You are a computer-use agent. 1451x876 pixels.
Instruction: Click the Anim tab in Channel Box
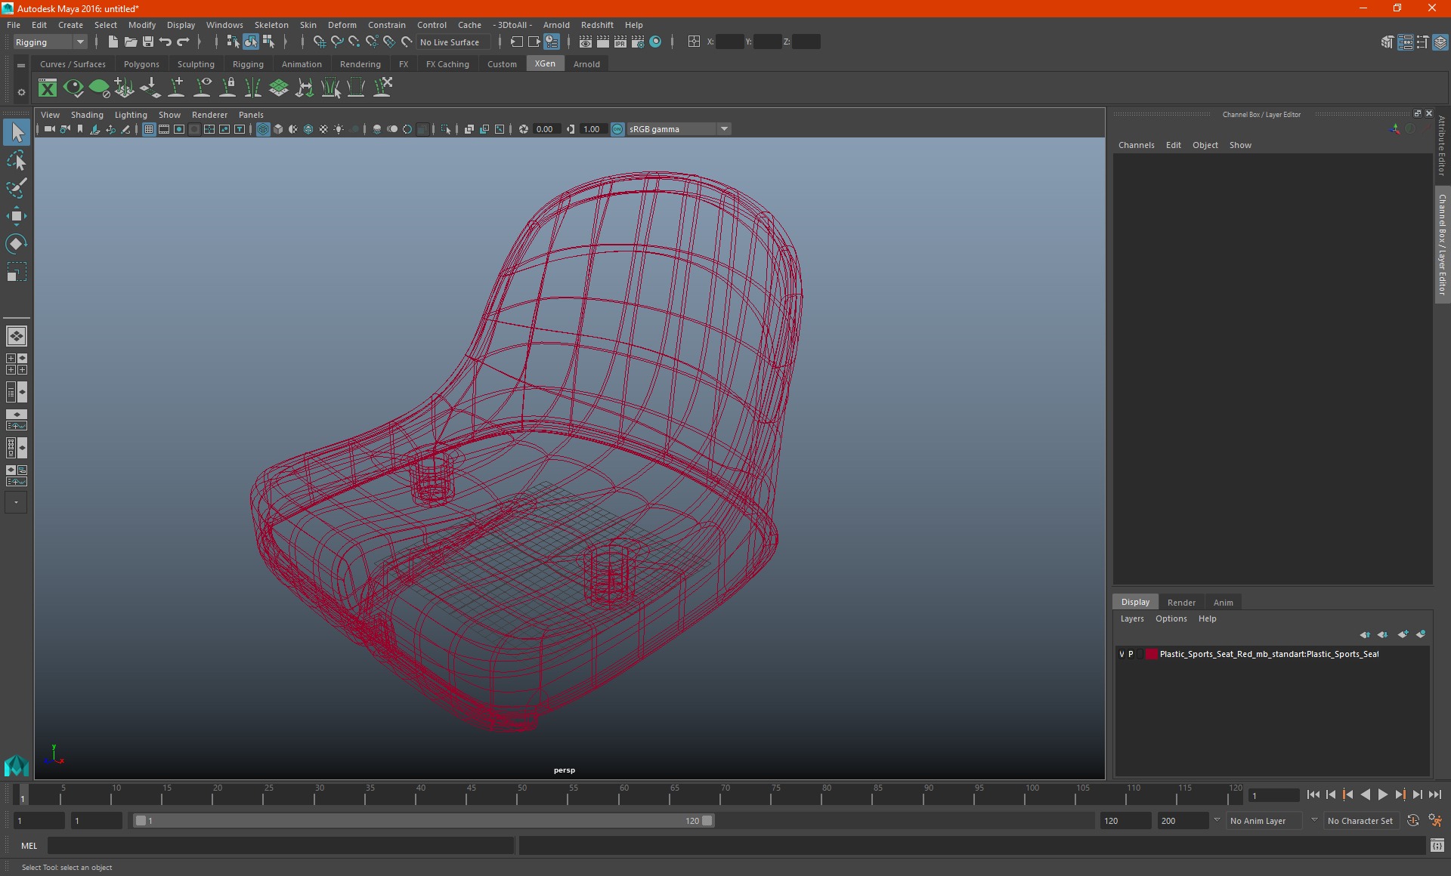pyautogui.click(x=1223, y=602)
